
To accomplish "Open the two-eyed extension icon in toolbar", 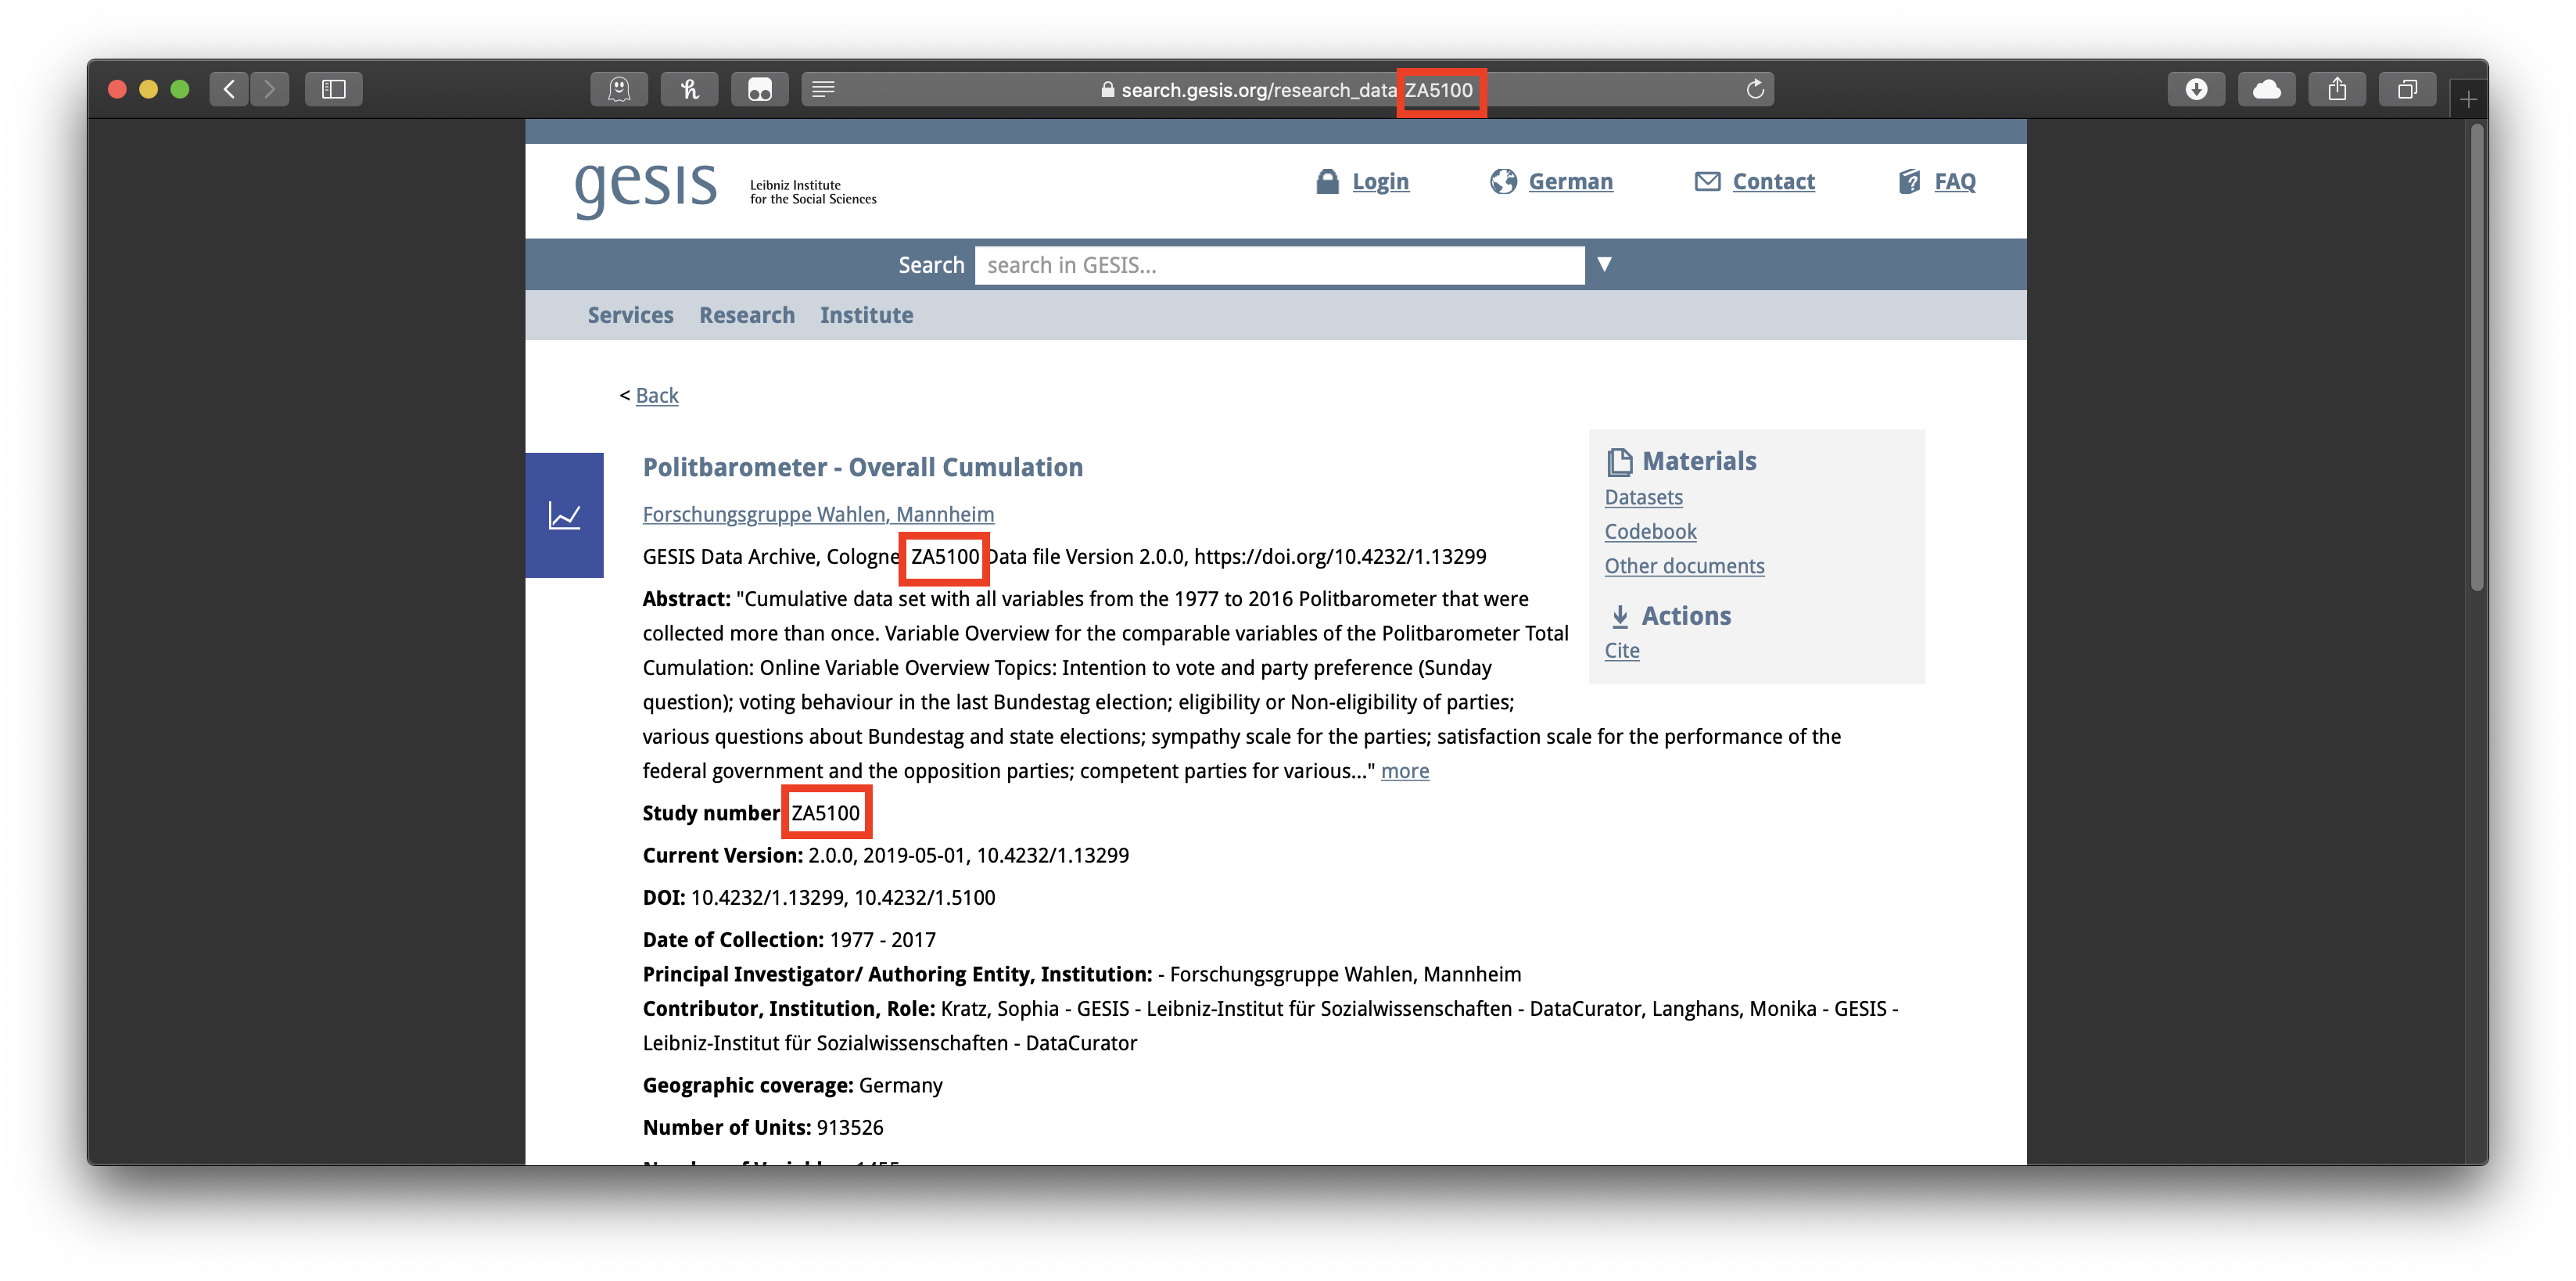I will [759, 89].
